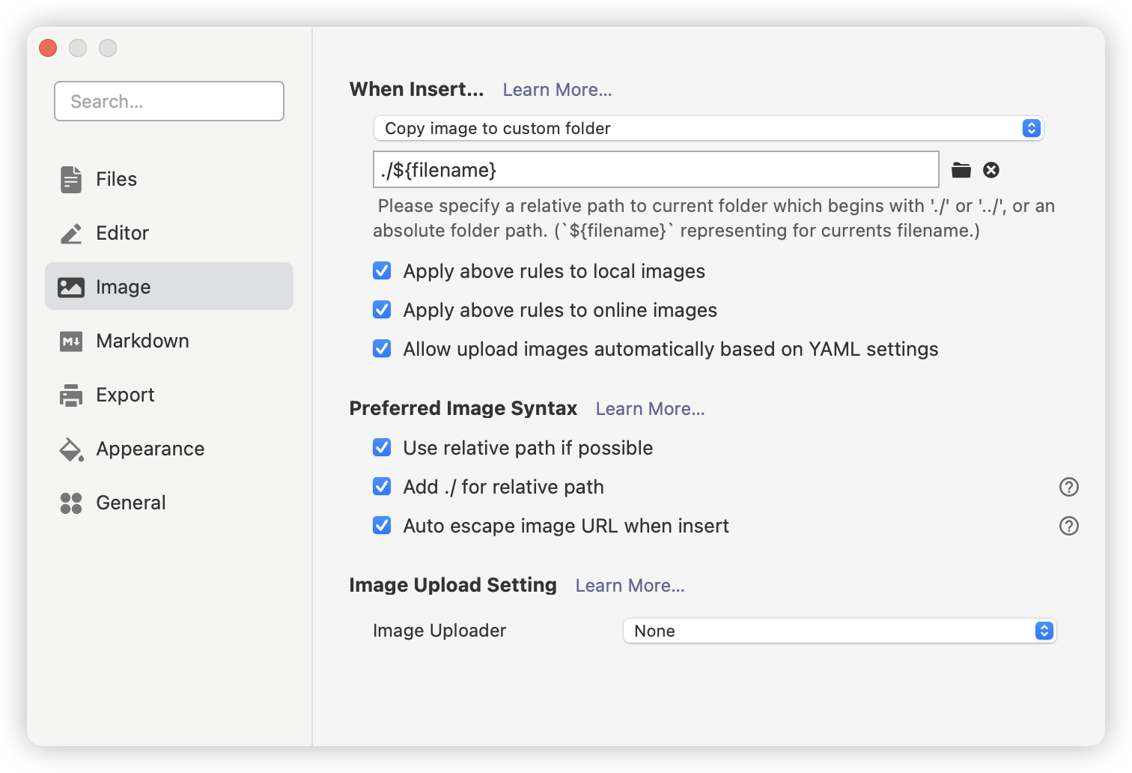
Task: Click Learn More next to When Insert
Action: click(557, 89)
